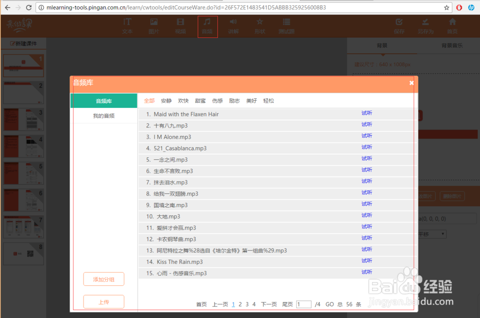Viewport: 480px width, 318px height.
Task: Filter audio by 全部 category
Action: (149, 101)
